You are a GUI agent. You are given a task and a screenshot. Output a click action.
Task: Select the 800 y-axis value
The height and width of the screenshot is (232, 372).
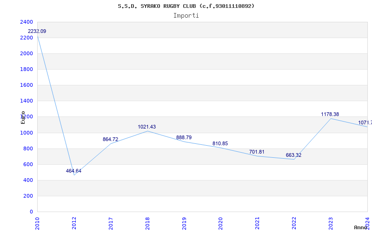pos(28,148)
